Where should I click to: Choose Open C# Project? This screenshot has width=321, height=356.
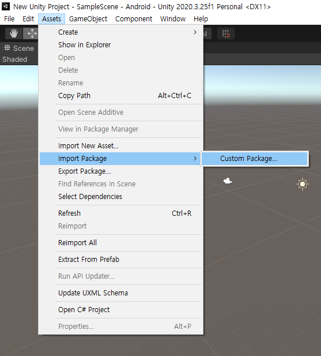tap(121, 310)
